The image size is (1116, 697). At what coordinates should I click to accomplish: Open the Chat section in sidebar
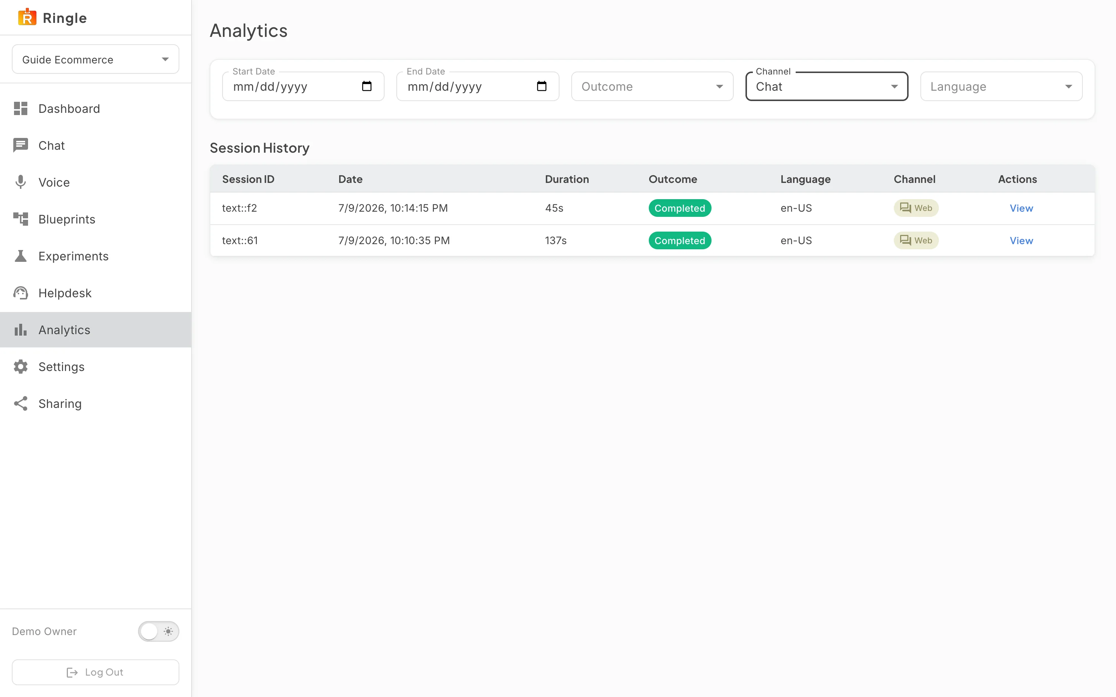(96, 146)
